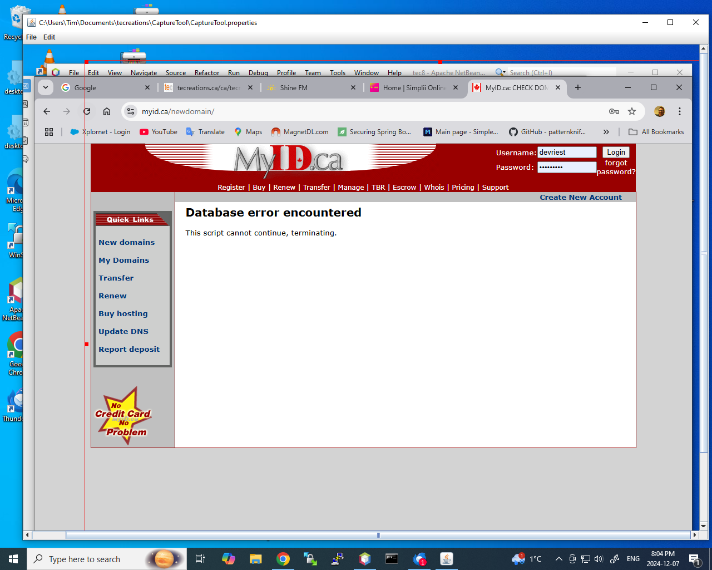Open a new Chrome tab with plus

click(578, 87)
